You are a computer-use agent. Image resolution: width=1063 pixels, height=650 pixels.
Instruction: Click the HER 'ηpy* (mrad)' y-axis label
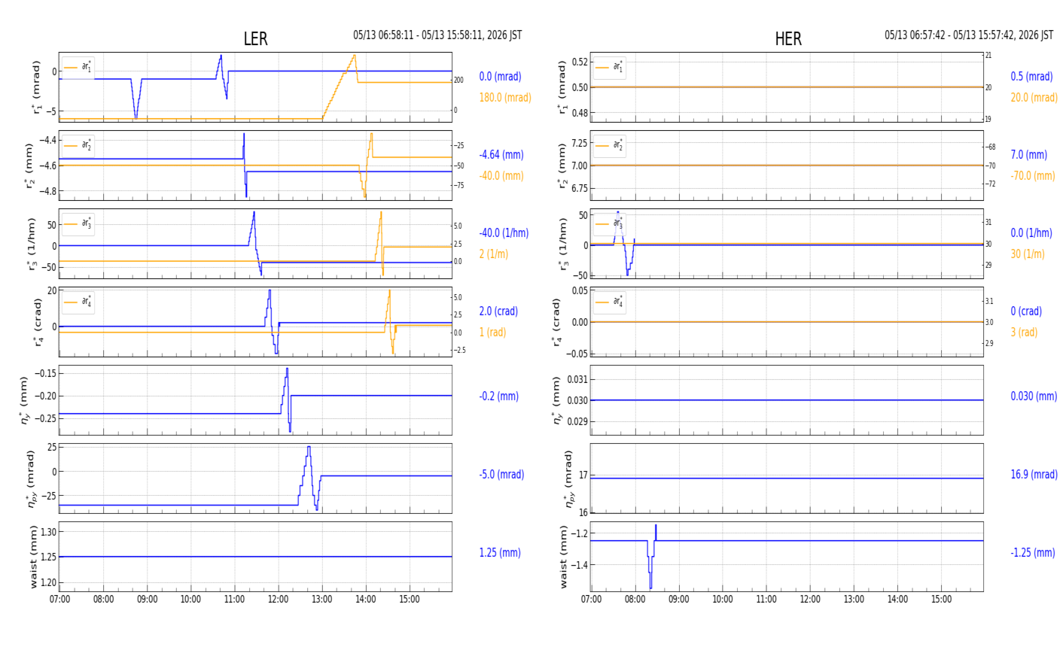(571, 478)
